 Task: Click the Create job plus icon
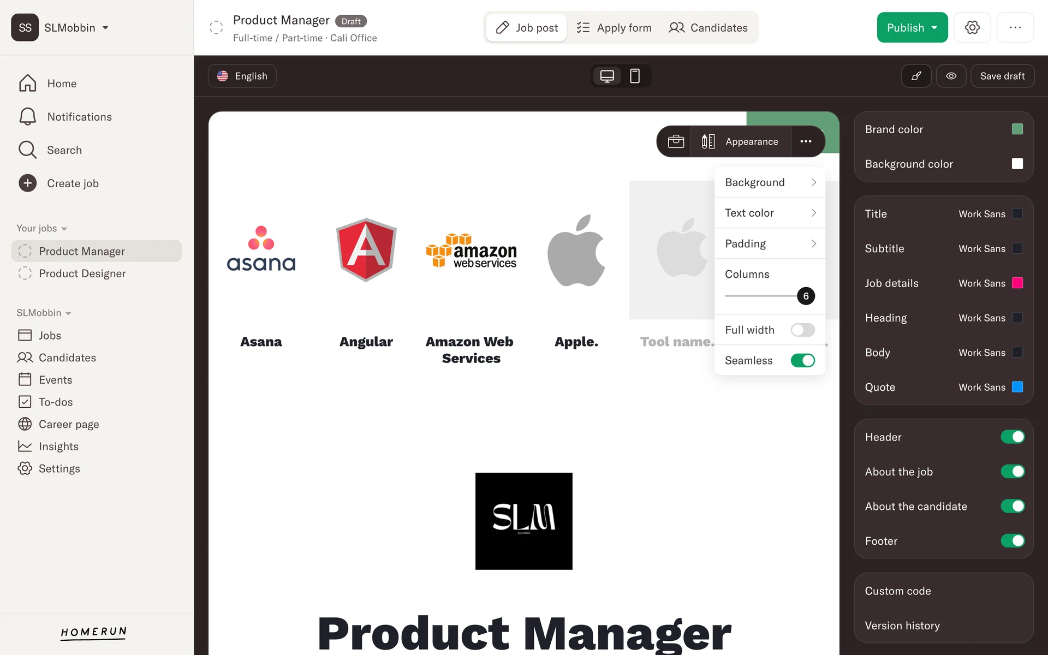click(x=28, y=183)
